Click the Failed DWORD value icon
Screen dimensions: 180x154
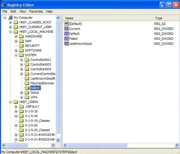(x=66, y=39)
